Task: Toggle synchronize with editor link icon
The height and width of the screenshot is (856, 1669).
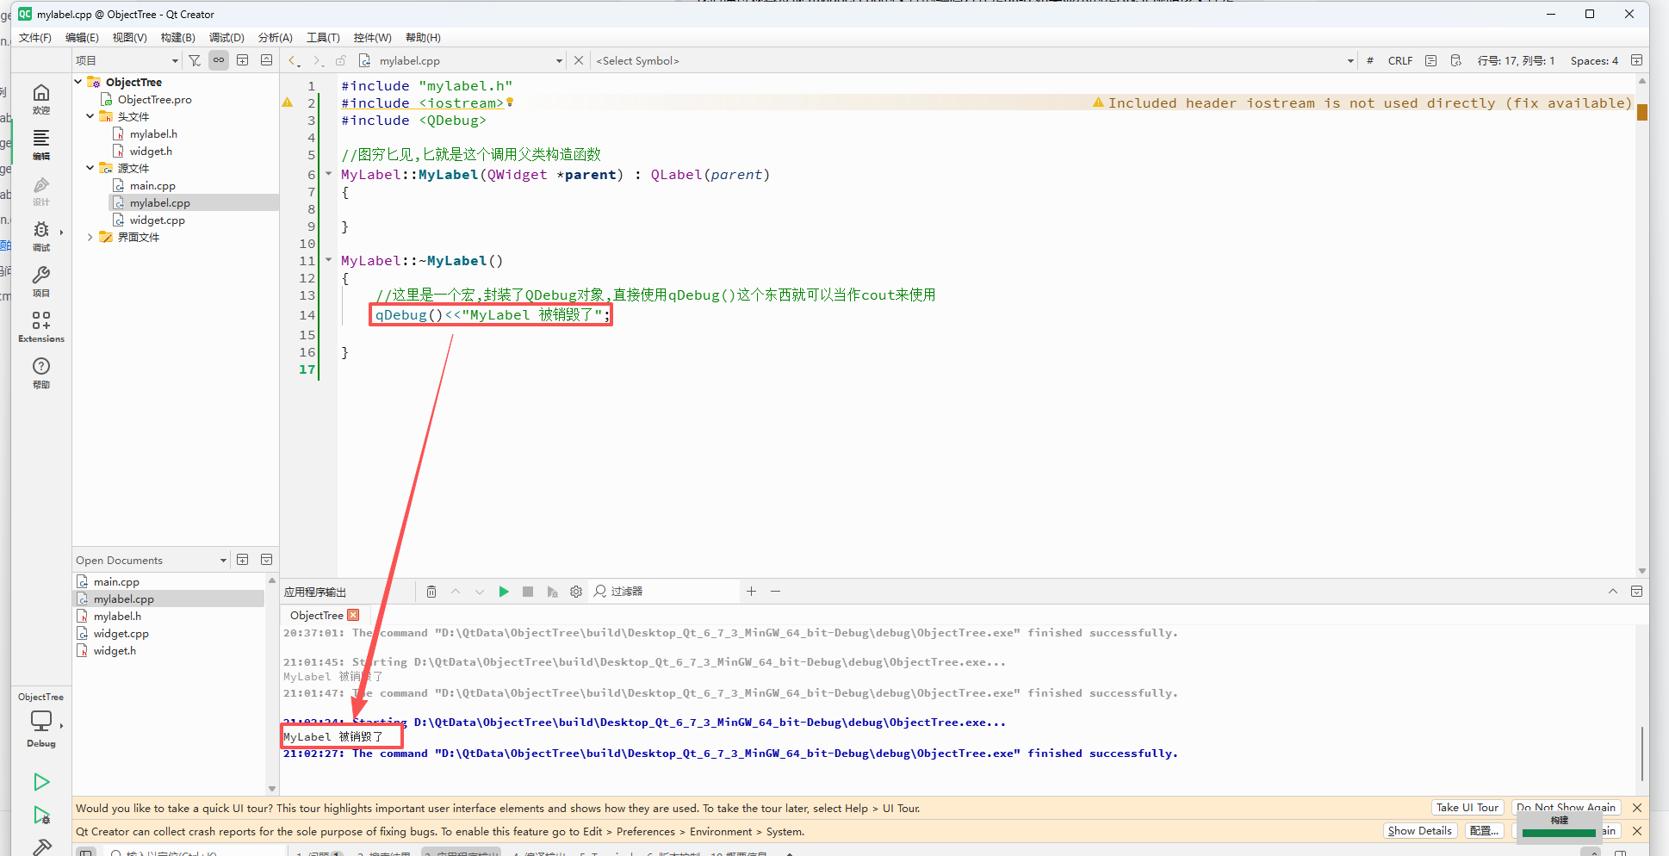Action: pos(219,60)
